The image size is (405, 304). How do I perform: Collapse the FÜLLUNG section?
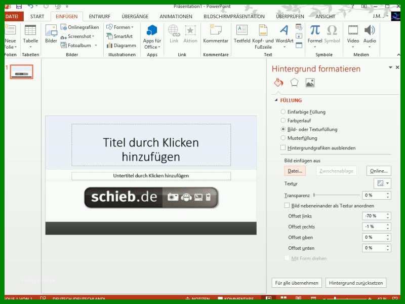[x=276, y=100]
